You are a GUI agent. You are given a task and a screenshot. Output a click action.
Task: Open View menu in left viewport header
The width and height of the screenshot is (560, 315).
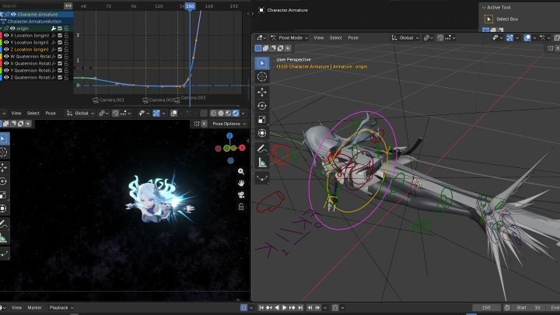coord(16,114)
